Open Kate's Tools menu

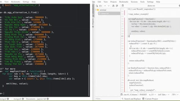click(142, 2)
